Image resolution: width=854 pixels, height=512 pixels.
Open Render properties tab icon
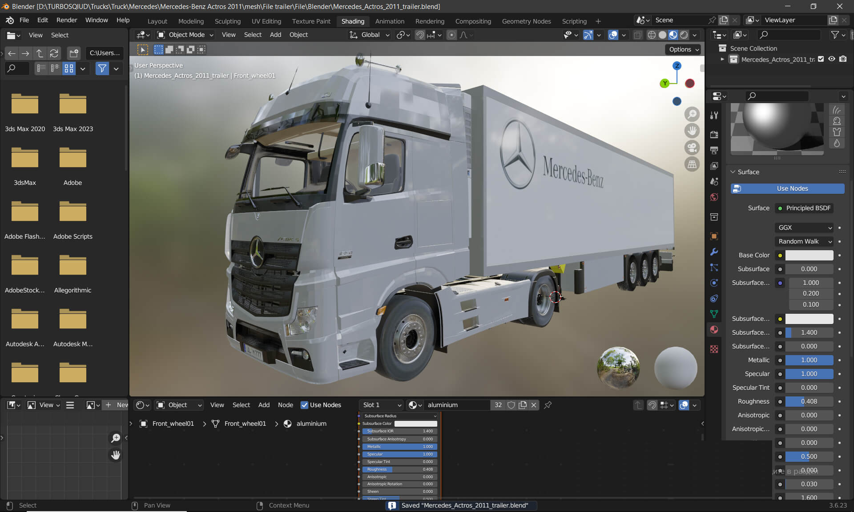(x=714, y=134)
